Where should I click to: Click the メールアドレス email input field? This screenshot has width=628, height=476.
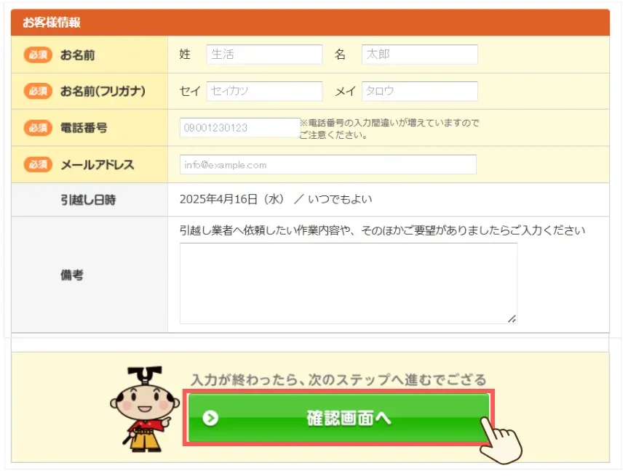click(327, 164)
